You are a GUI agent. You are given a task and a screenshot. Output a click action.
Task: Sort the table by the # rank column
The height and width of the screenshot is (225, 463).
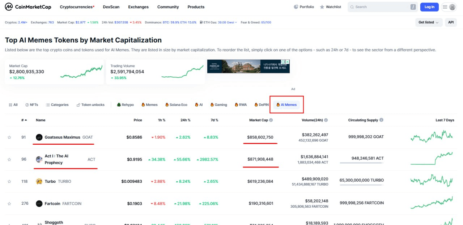coord(24,120)
